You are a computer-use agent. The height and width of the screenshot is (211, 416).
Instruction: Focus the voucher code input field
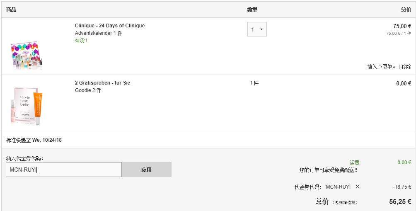click(x=64, y=170)
